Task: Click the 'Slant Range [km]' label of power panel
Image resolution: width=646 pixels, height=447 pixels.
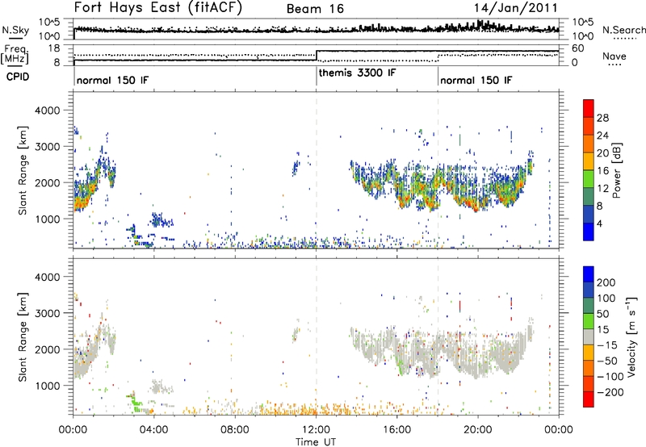Action: pyautogui.click(x=23, y=170)
